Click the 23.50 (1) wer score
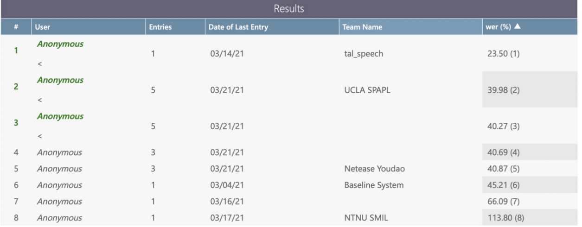582x227 pixels. click(x=503, y=54)
